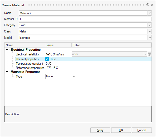
Task: Select the Temperature constant row
Action: coord(78,64)
